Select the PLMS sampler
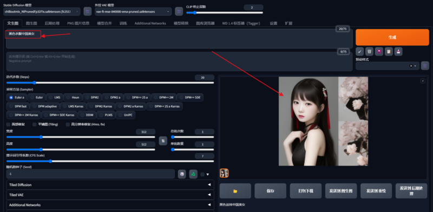Viewport: 433px width, 212px height. [106, 115]
